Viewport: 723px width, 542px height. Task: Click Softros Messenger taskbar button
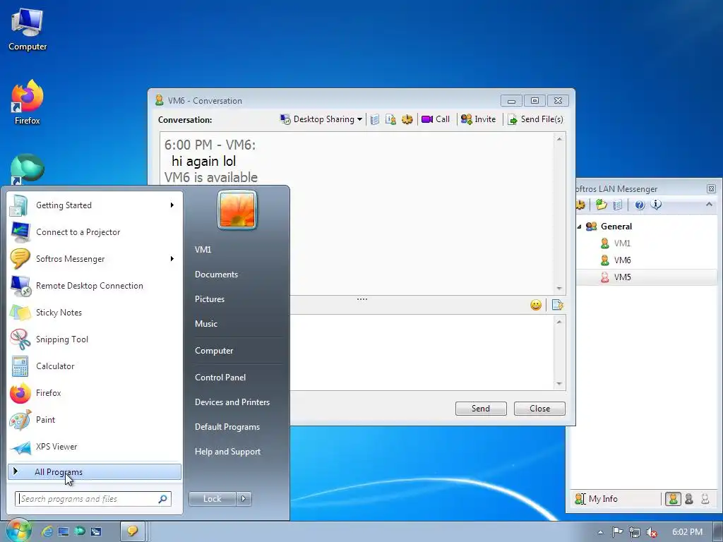[133, 531]
